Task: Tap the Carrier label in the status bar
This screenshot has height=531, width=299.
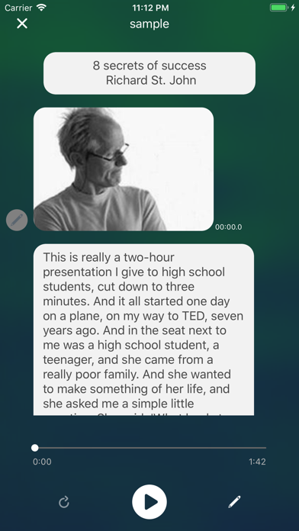Action: (18, 8)
